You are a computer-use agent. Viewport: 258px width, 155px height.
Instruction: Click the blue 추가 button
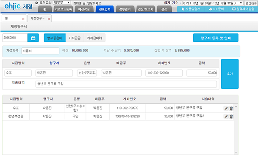230,74
